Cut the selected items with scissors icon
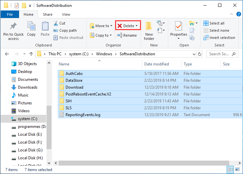This screenshot has width=243, height=174. point(59,23)
